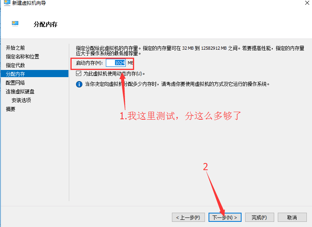The image size is (312, 227).
Task: Open the 指定代数 step
Action: pos(16,65)
